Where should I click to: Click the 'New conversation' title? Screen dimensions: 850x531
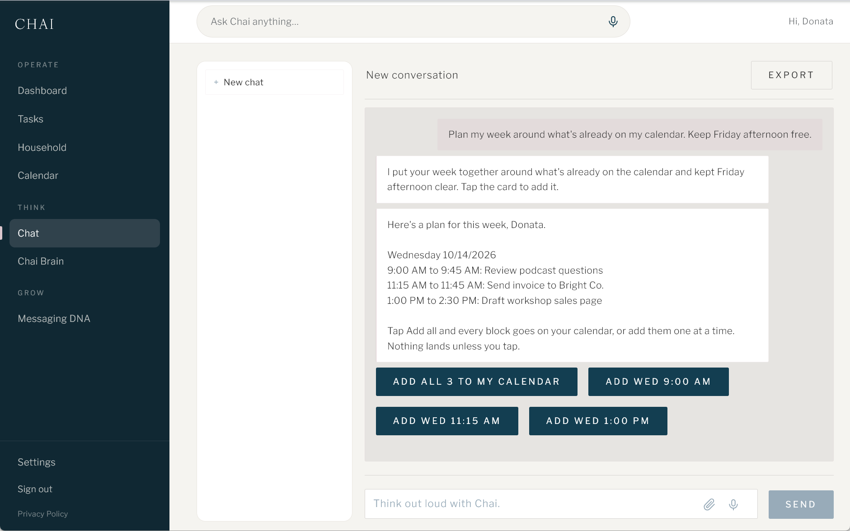(x=412, y=75)
